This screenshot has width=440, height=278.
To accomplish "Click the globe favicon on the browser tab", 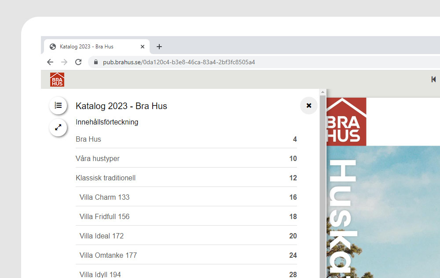I will click(x=52, y=47).
